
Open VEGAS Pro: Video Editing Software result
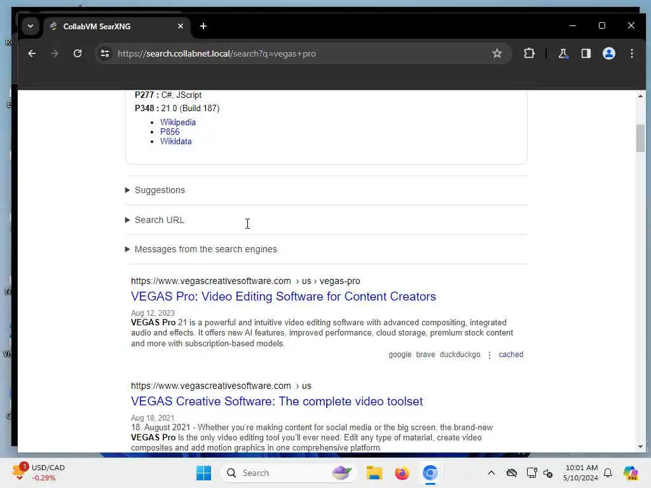click(284, 296)
